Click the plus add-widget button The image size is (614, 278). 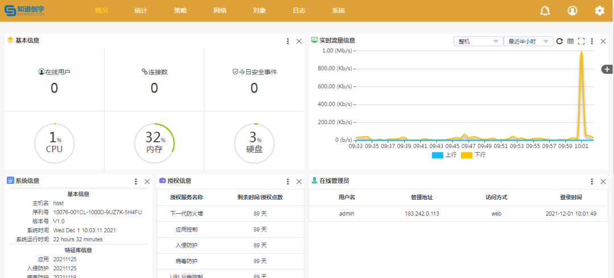[607, 69]
